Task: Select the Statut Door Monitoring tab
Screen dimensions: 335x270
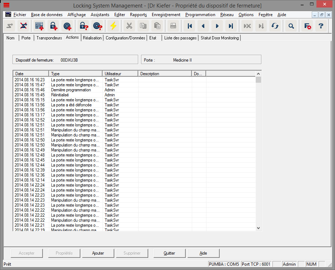Action: click(220, 38)
